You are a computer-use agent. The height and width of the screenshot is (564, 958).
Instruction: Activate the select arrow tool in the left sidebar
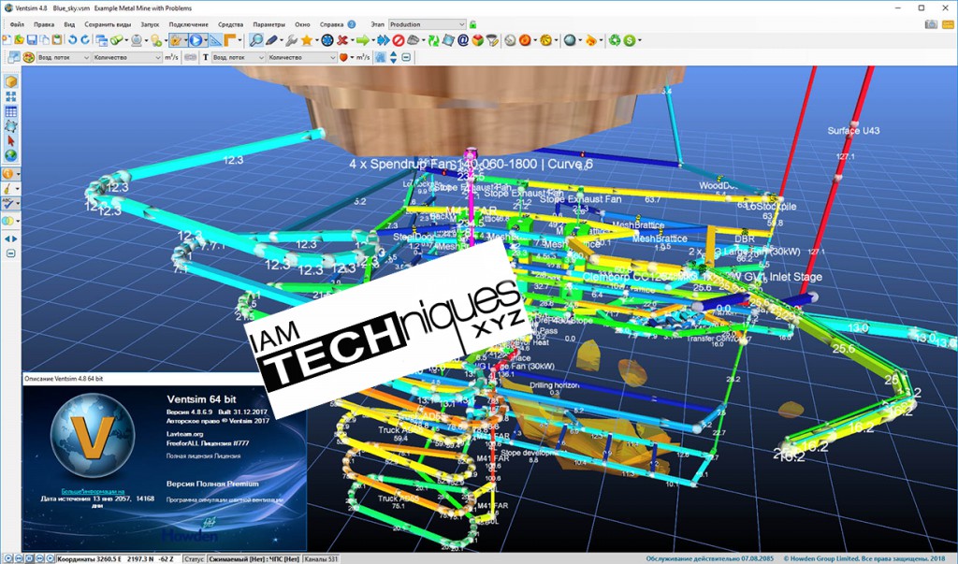pyautogui.click(x=11, y=142)
